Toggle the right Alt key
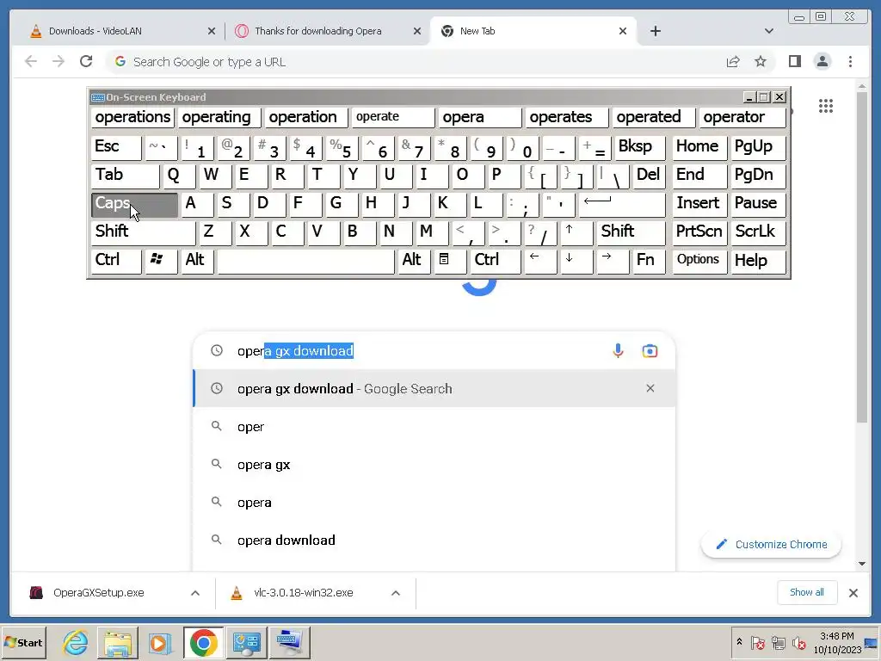Image resolution: width=881 pixels, height=661 pixels. [414, 260]
